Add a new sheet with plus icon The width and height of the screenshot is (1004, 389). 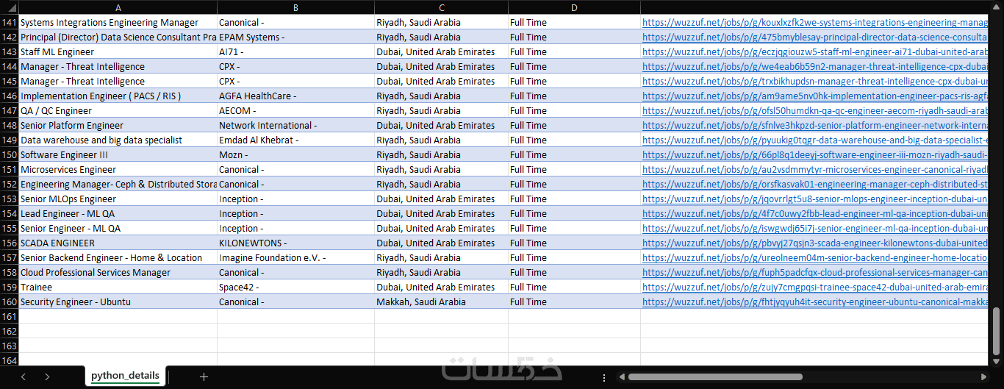pos(204,376)
